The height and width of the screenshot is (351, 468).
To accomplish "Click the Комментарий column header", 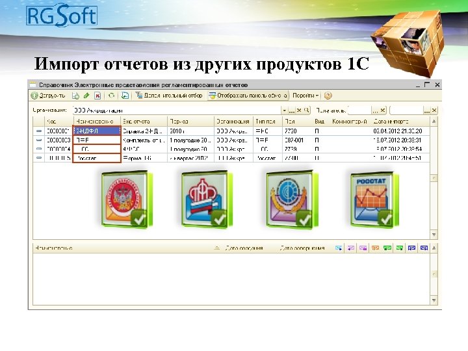I will pyautogui.click(x=350, y=122).
